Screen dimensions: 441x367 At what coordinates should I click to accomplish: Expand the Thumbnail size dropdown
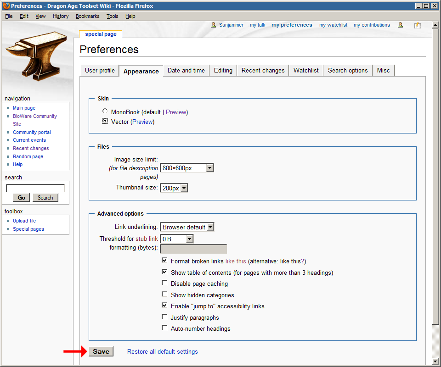(174, 188)
